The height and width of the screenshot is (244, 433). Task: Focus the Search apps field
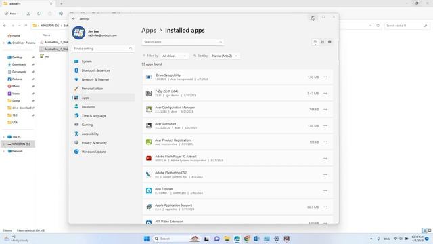coord(183,42)
